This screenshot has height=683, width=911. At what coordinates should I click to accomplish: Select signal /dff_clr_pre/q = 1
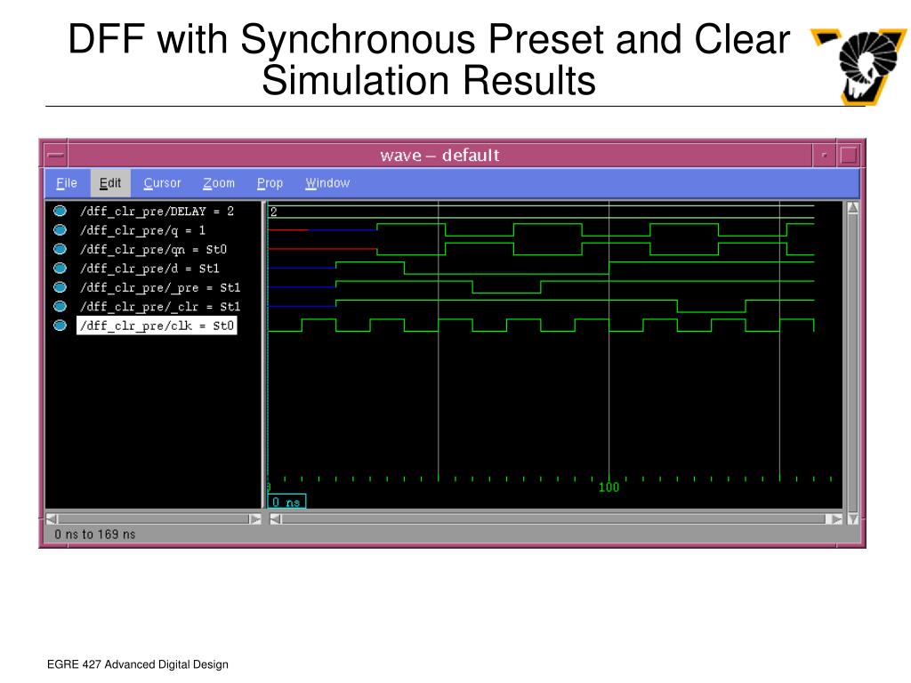(x=142, y=230)
